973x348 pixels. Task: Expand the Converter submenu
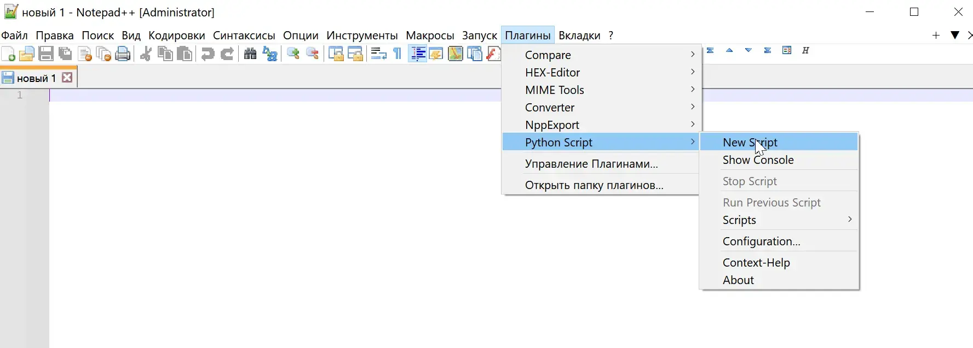601,107
